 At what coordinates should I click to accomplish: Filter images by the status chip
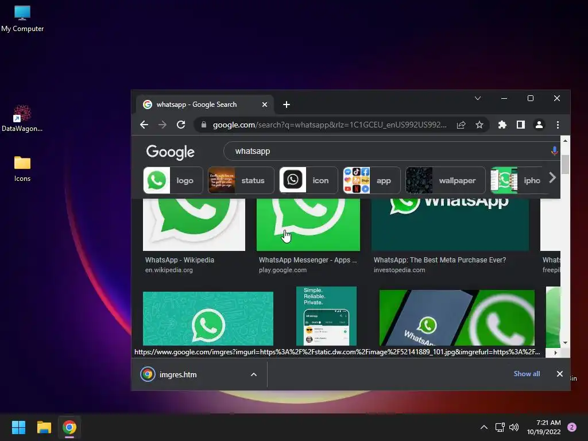(x=241, y=180)
